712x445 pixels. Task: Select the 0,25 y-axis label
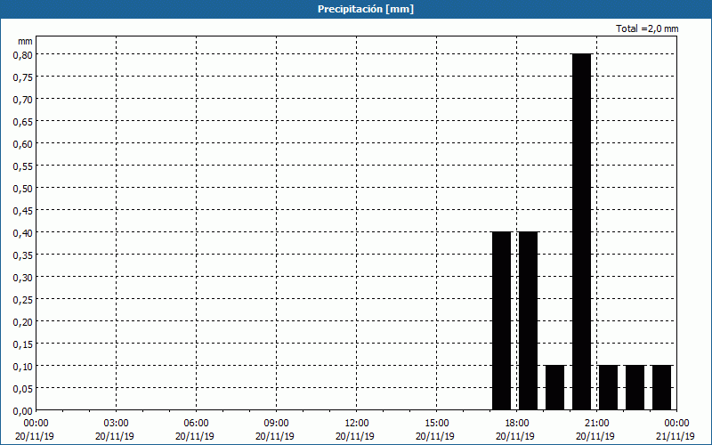coord(23,300)
